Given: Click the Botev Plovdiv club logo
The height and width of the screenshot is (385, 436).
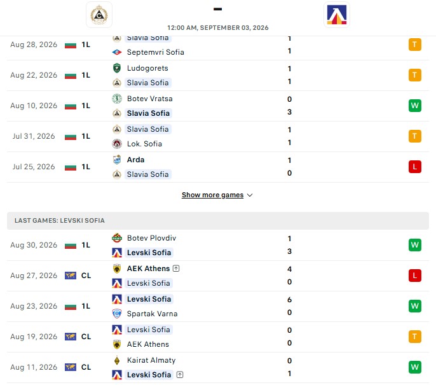Looking at the screenshot, I should [117, 238].
